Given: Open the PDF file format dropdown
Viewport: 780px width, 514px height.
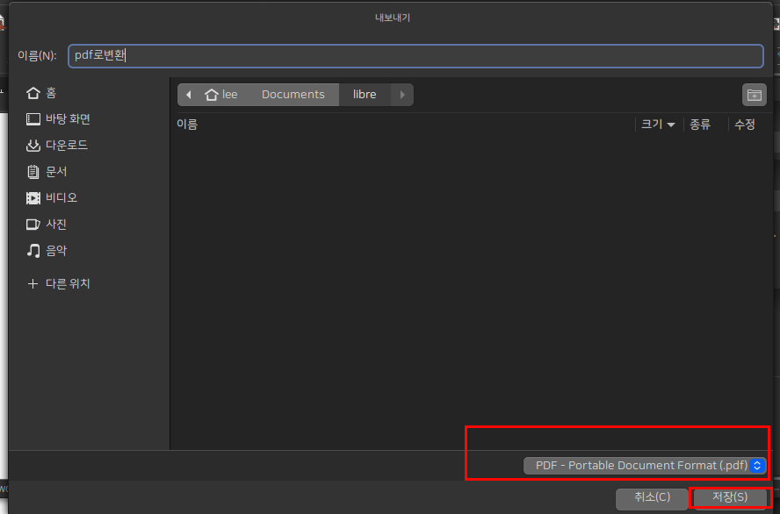Looking at the screenshot, I should coord(645,466).
